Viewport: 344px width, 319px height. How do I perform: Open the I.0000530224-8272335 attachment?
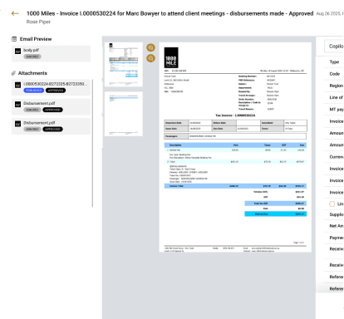pos(51,87)
